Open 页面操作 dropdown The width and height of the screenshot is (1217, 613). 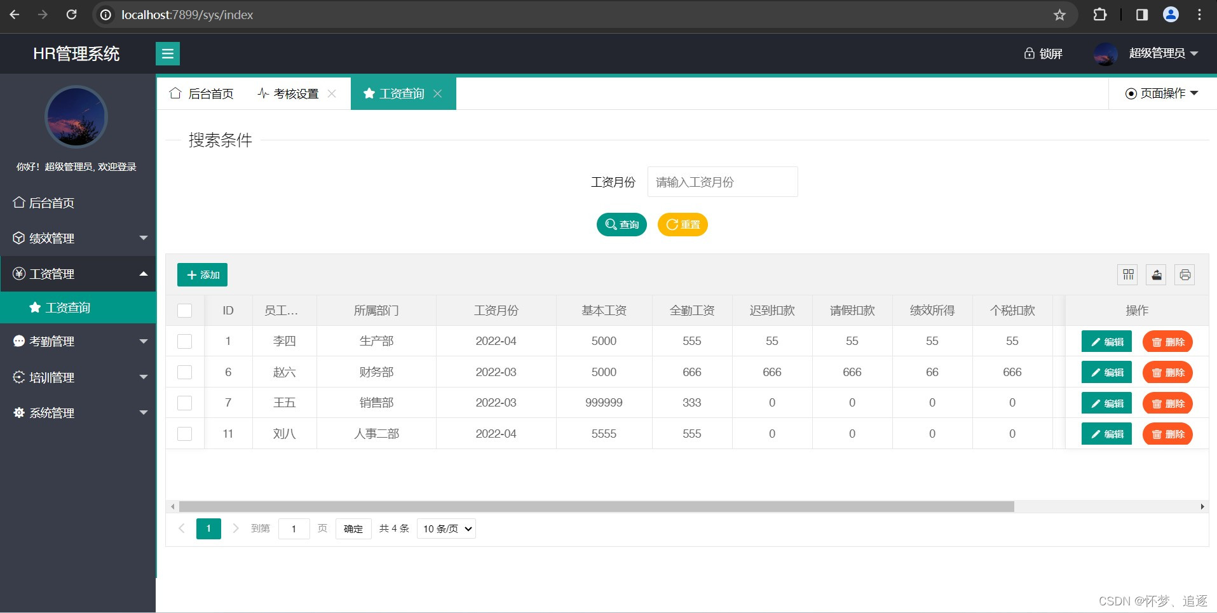[x=1161, y=93]
